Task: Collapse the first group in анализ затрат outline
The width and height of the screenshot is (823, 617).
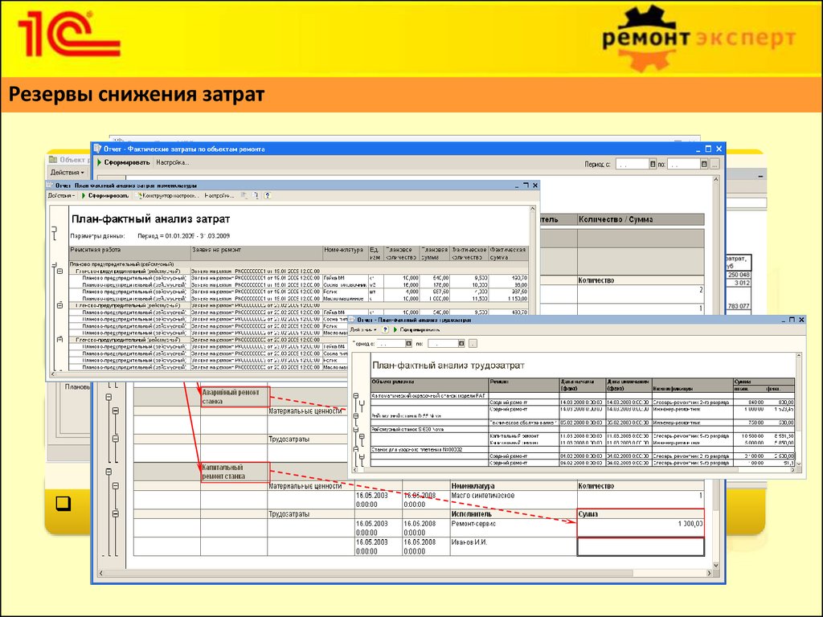Action: pyautogui.click(x=59, y=272)
